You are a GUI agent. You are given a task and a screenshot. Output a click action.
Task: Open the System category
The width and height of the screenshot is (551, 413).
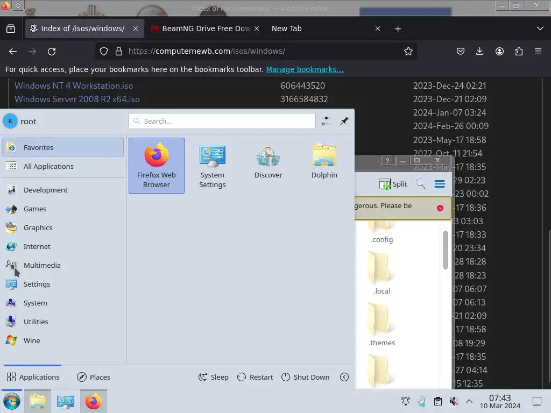(63, 303)
